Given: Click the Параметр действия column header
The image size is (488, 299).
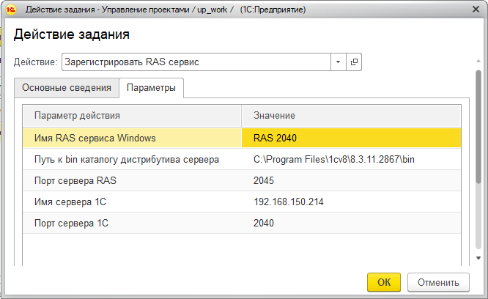Looking at the screenshot, I should pyautogui.click(x=132, y=116).
